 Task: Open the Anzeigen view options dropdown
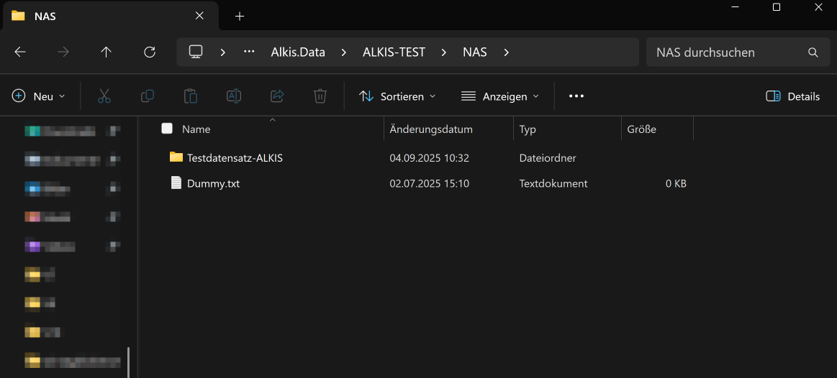click(x=500, y=96)
